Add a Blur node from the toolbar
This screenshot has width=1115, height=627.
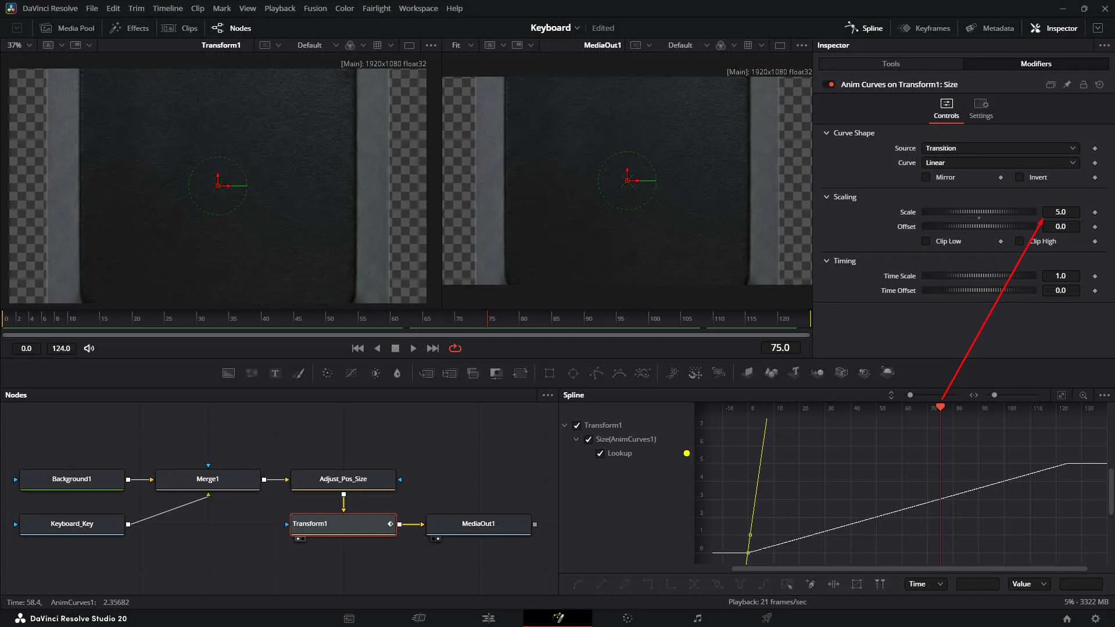[397, 373]
